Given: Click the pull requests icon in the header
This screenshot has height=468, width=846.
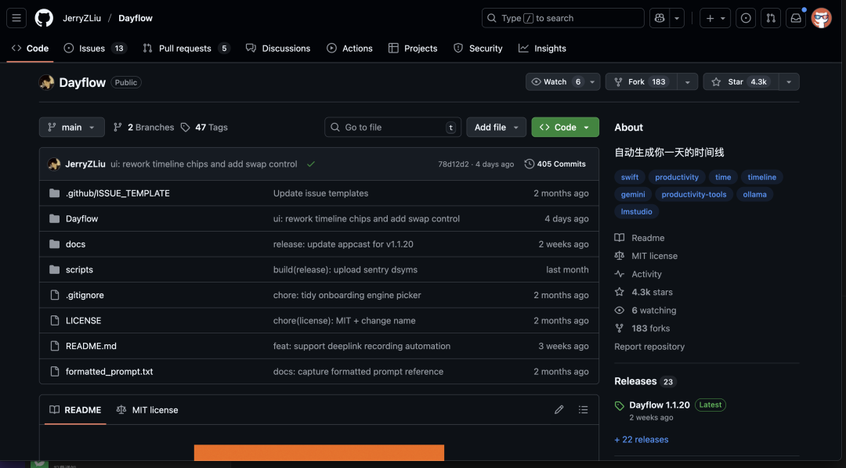Looking at the screenshot, I should click(x=770, y=17).
